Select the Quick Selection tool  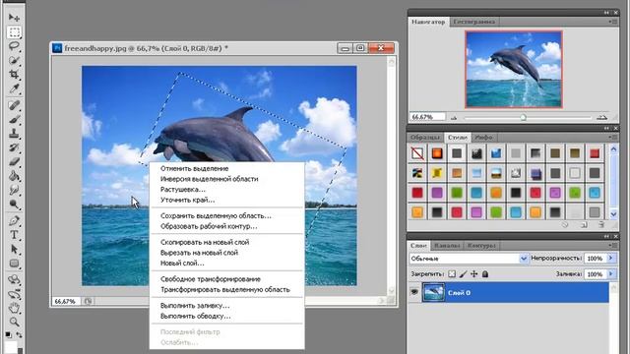point(14,61)
